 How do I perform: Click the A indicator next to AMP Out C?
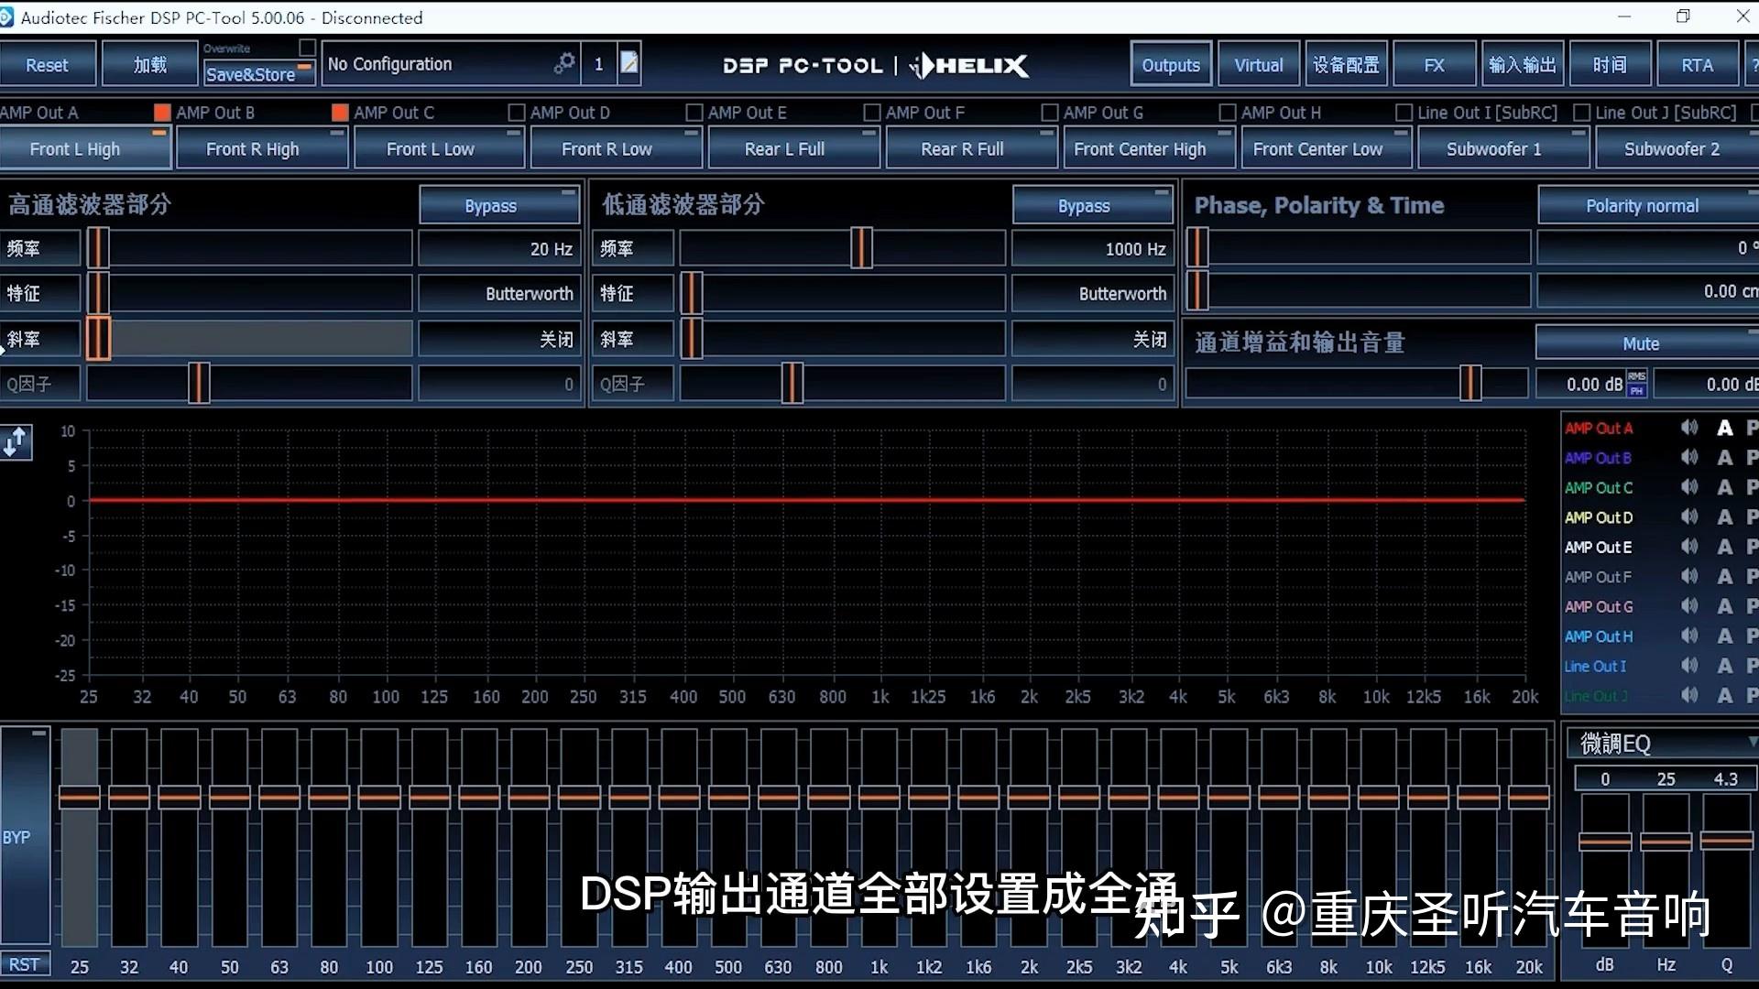pos(1725,487)
